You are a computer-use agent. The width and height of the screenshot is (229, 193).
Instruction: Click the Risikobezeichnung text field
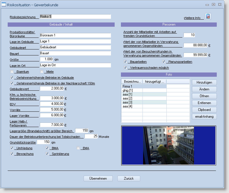75,17
